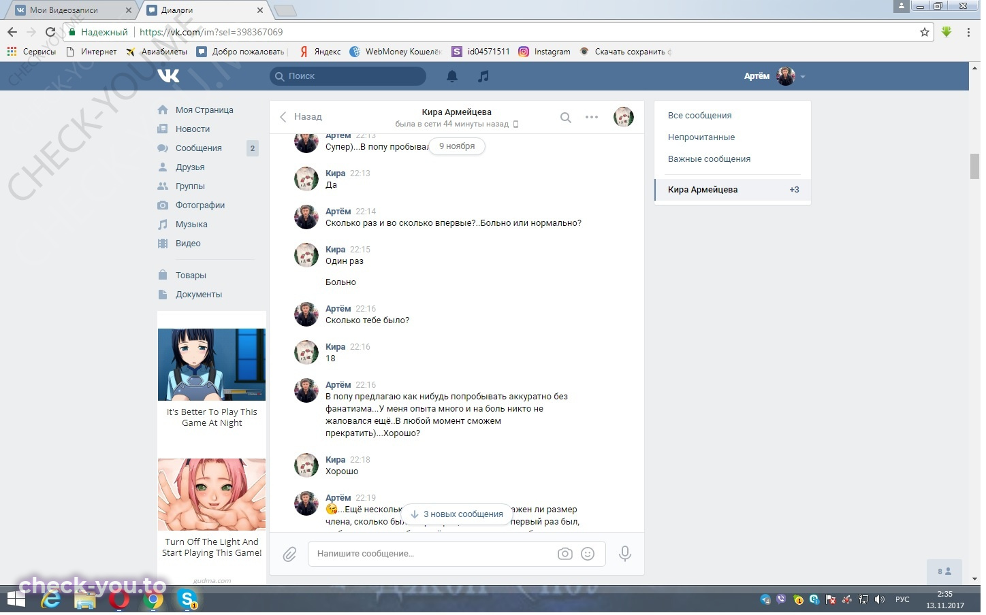This screenshot has height=615, width=986.
Task: Click the Фотографии camera sidebar icon
Action: [163, 205]
